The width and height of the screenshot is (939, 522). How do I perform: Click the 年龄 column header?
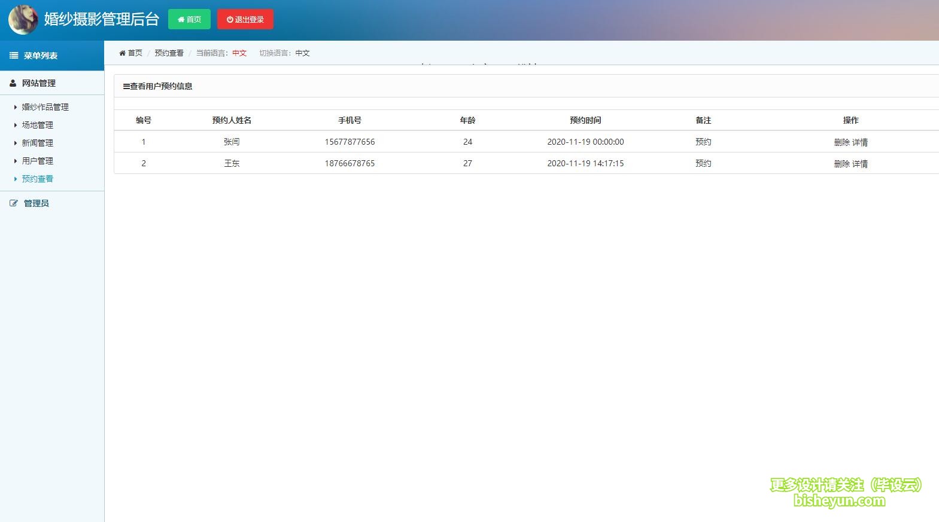[467, 120]
